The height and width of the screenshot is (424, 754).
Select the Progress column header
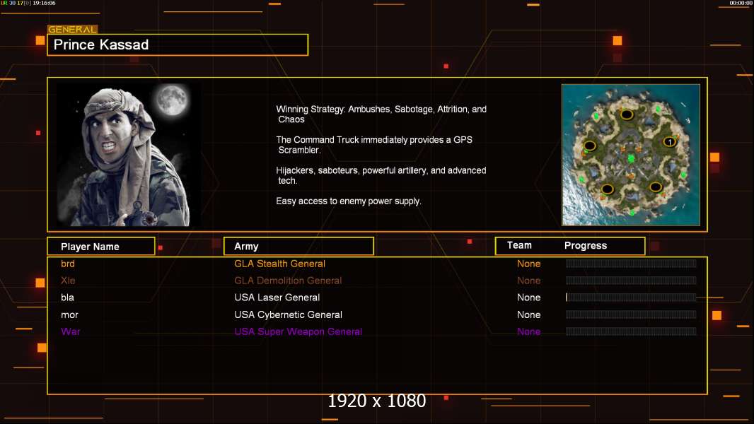click(x=585, y=245)
